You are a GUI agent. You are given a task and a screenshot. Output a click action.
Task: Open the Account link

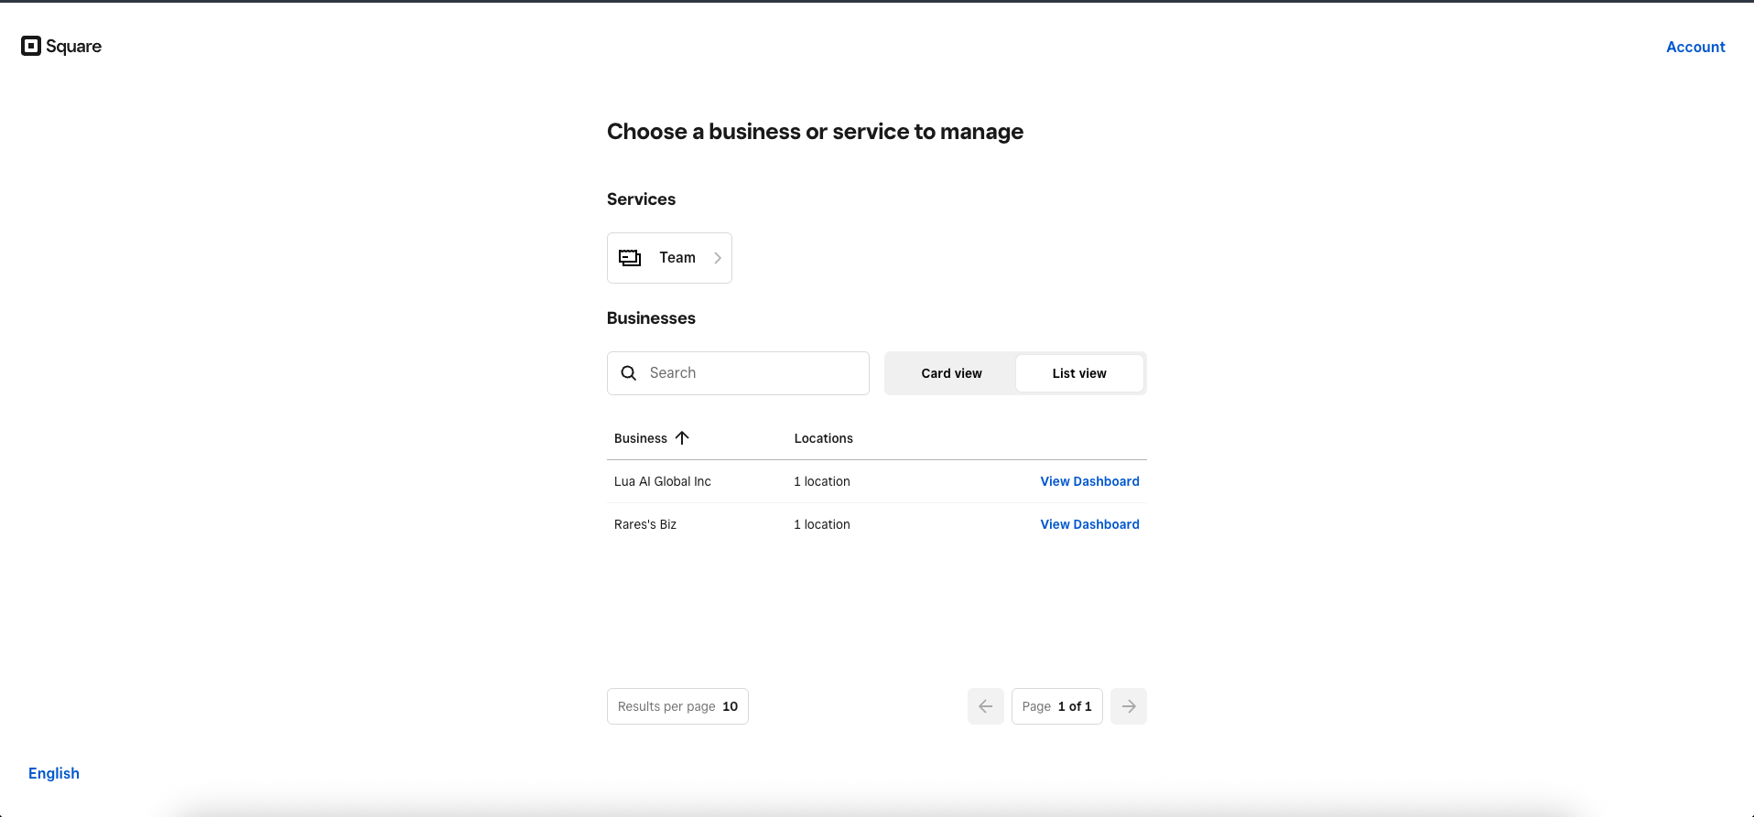tap(1695, 47)
